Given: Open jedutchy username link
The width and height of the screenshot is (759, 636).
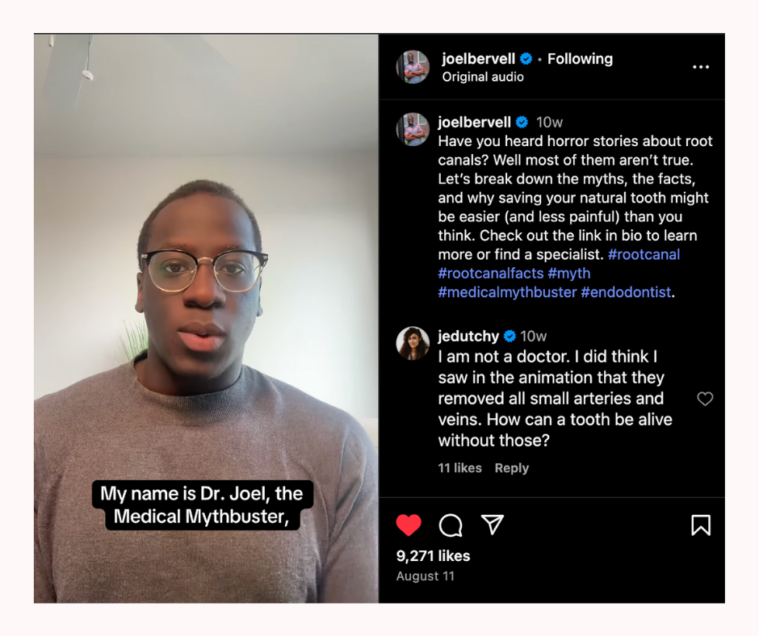Looking at the screenshot, I should [x=468, y=336].
